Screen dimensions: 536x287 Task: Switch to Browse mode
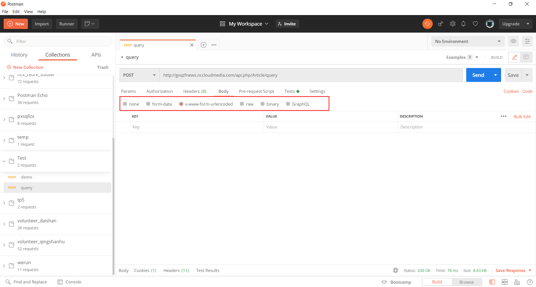(466, 282)
